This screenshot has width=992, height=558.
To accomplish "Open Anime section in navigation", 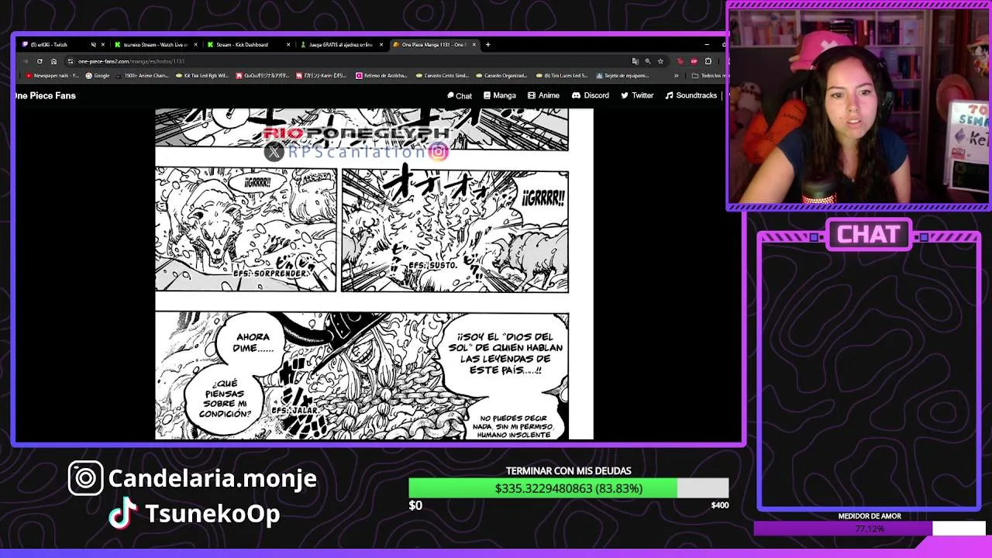I will click(x=544, y=95).
